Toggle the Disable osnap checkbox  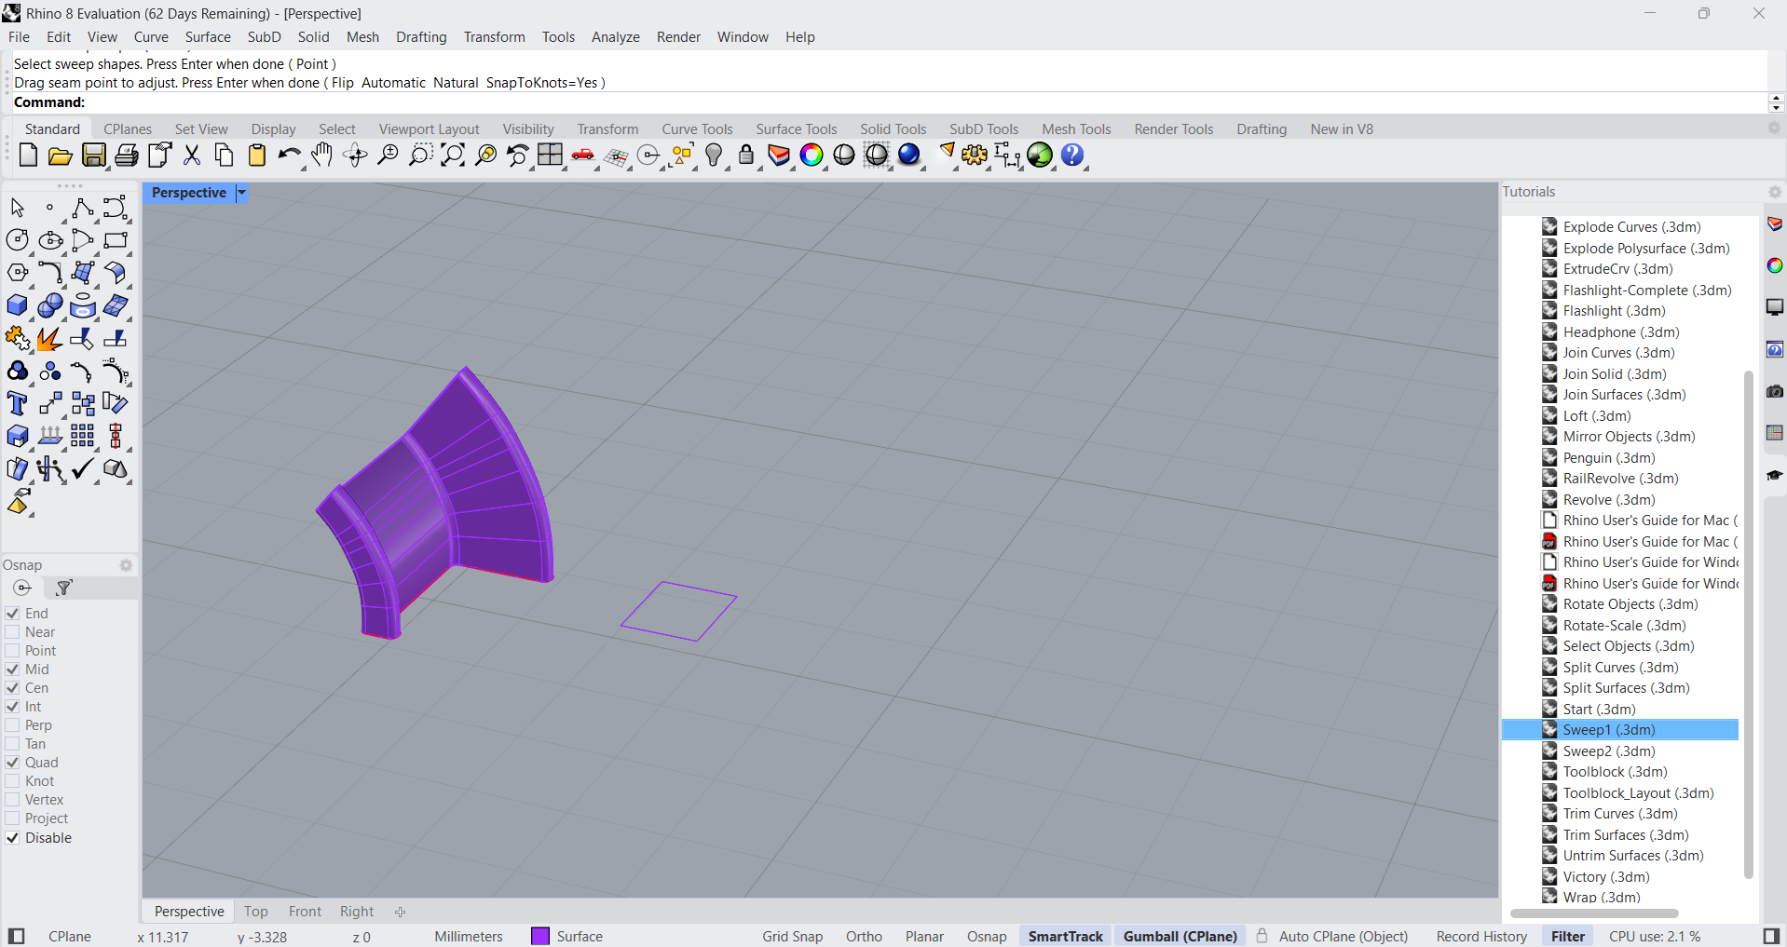tap(13, 838)
